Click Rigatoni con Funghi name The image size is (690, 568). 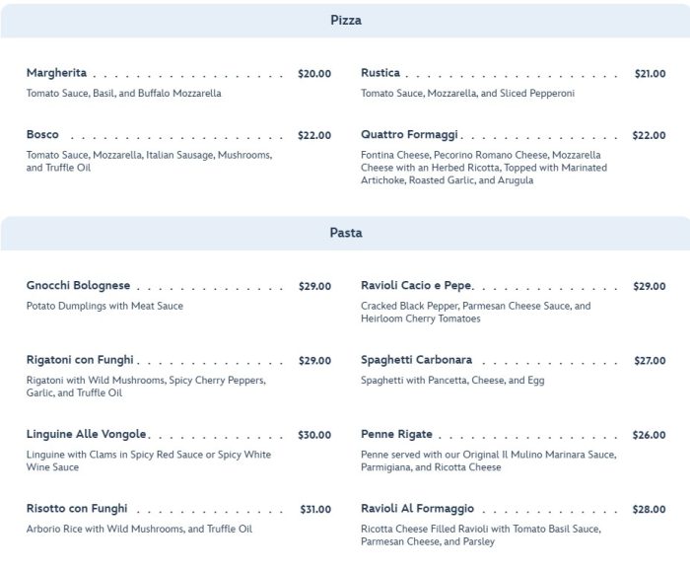tap(80, 360)
